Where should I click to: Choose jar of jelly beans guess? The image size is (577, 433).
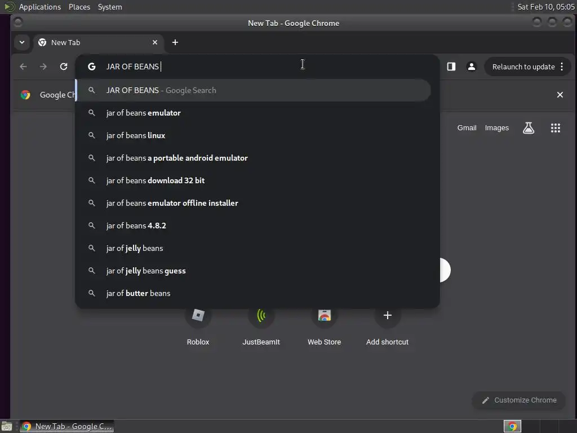pyautogui.click(x=253, y=271)
